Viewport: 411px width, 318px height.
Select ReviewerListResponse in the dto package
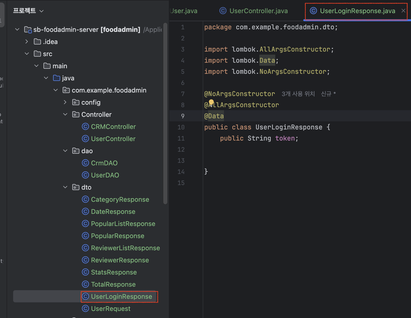tap(125, 248)
